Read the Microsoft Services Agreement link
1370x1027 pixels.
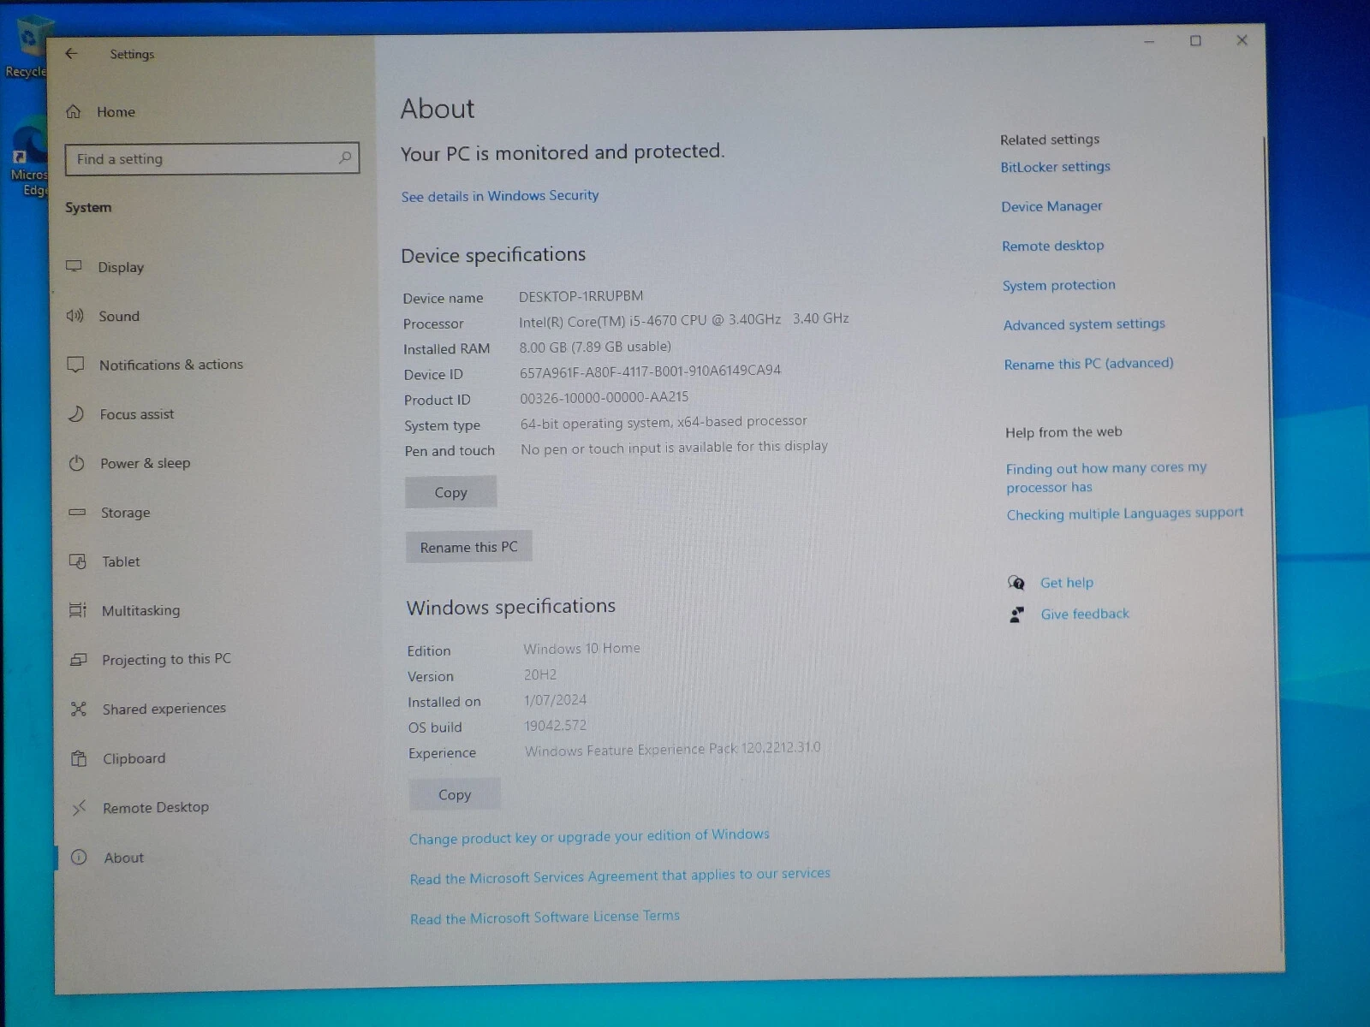(x=620, y=876)
